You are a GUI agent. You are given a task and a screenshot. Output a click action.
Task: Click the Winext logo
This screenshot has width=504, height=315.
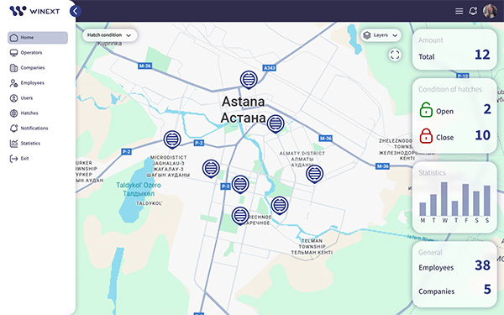coord(34,11)
